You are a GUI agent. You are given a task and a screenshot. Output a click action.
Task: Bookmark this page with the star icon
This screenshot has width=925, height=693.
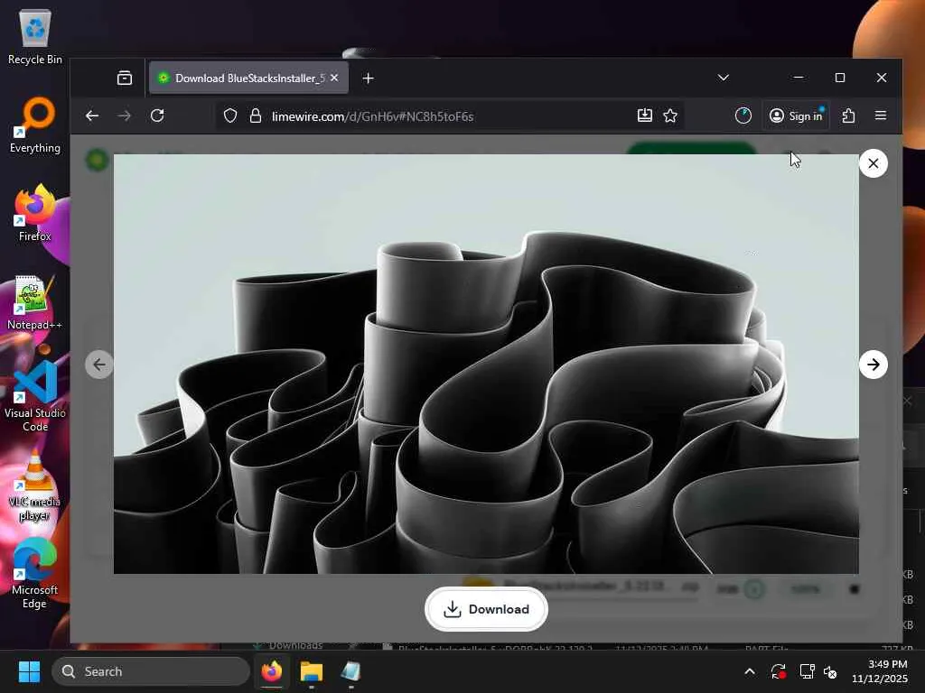670,115
